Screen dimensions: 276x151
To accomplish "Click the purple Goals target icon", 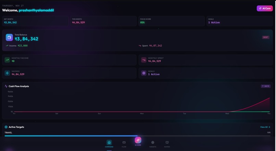I will (x=144, y=73).
